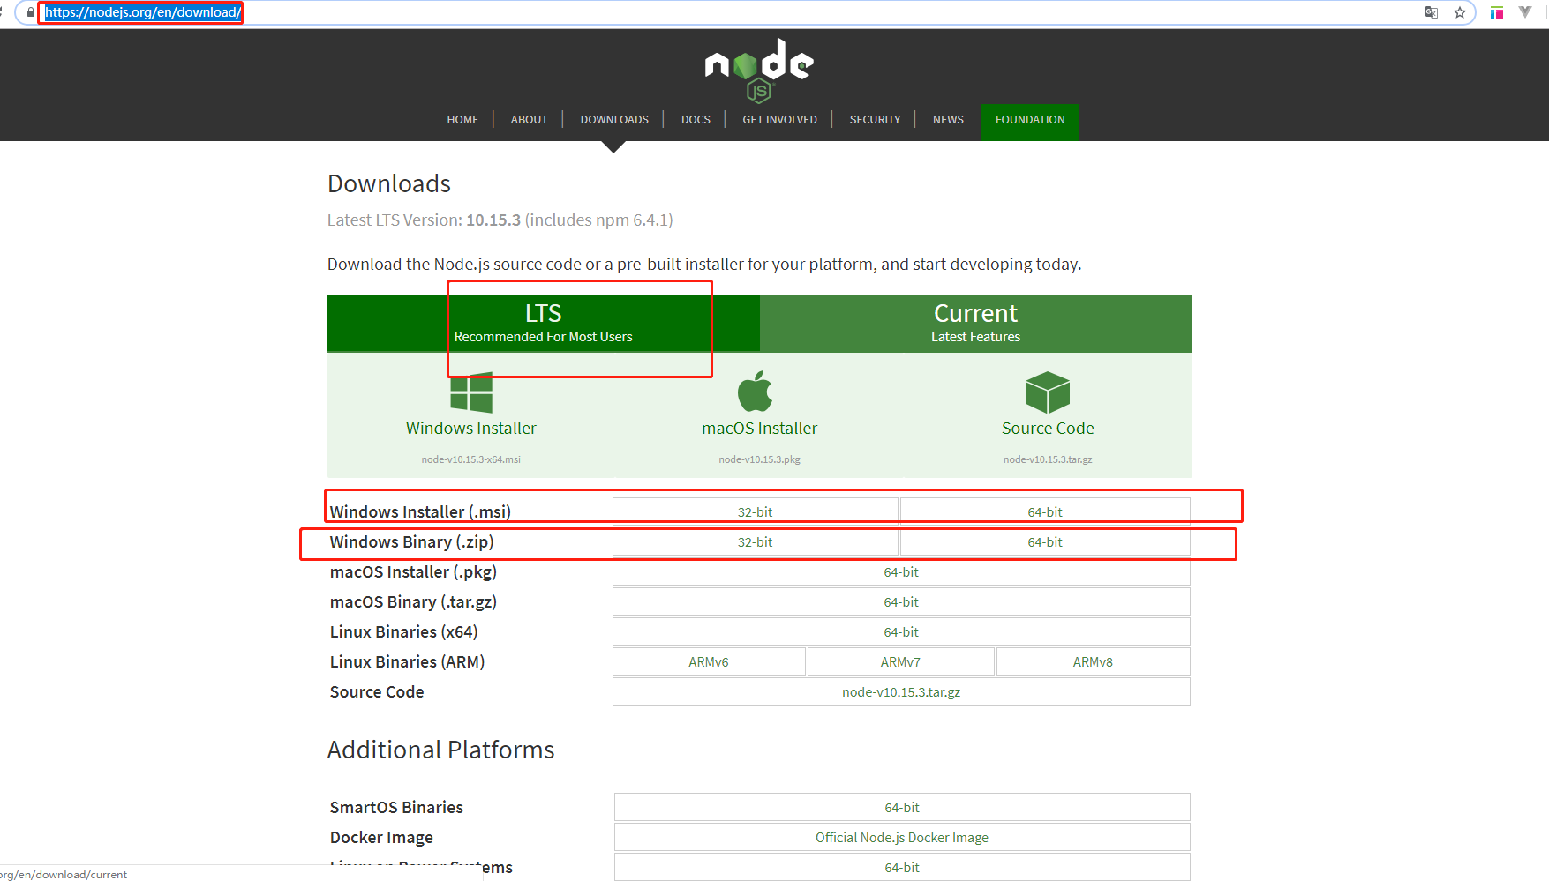Open the DOWNLOADS menu item

(x=614, y=120)
